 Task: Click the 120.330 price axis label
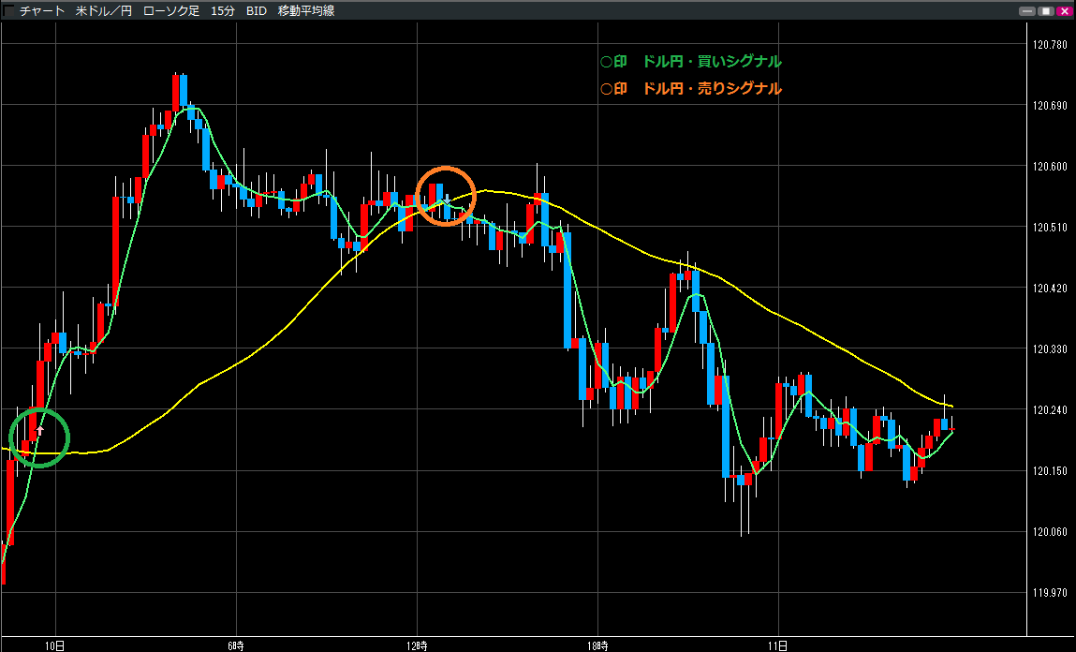coord(1050,349)
